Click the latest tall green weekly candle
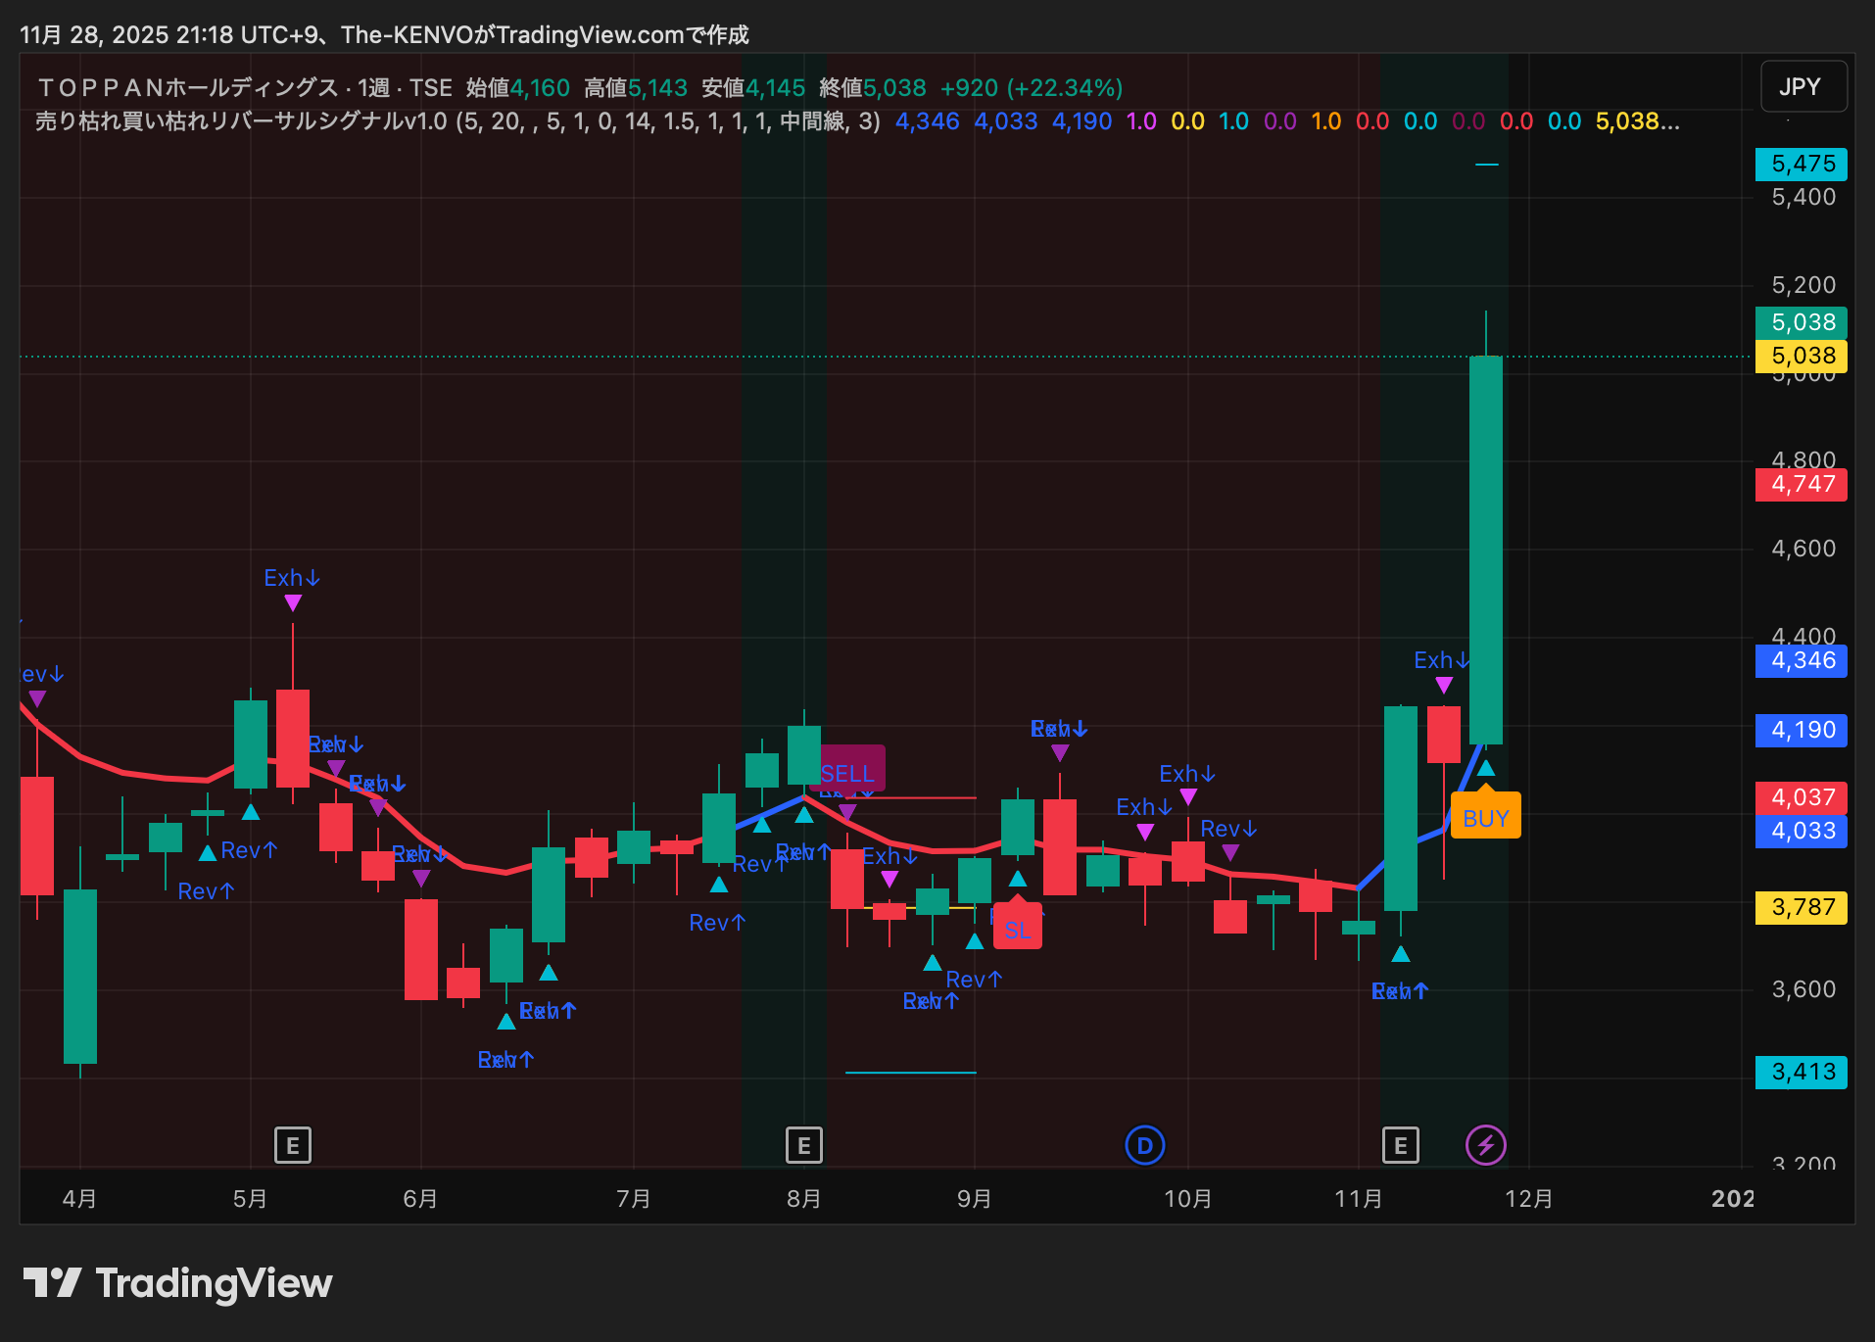This screenshot has width=1875, height=1342. 1485,550
